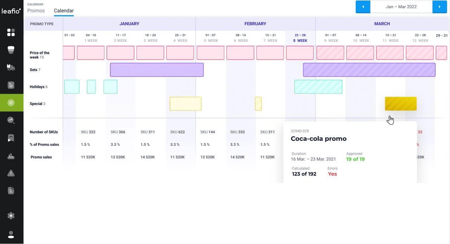Image resolution: width=450 pixels, height=244 pixels.
Task: Open the settings gear icon
Action: click(x=11, y=216)
